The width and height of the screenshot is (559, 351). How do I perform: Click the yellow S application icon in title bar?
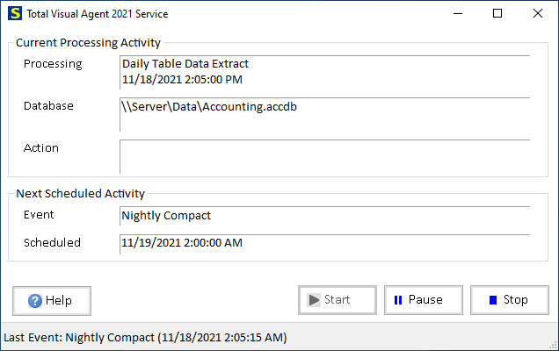coord(15,13)
